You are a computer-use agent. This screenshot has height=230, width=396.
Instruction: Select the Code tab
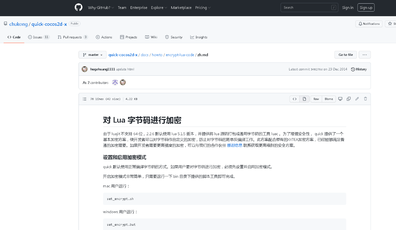(14, 37)
